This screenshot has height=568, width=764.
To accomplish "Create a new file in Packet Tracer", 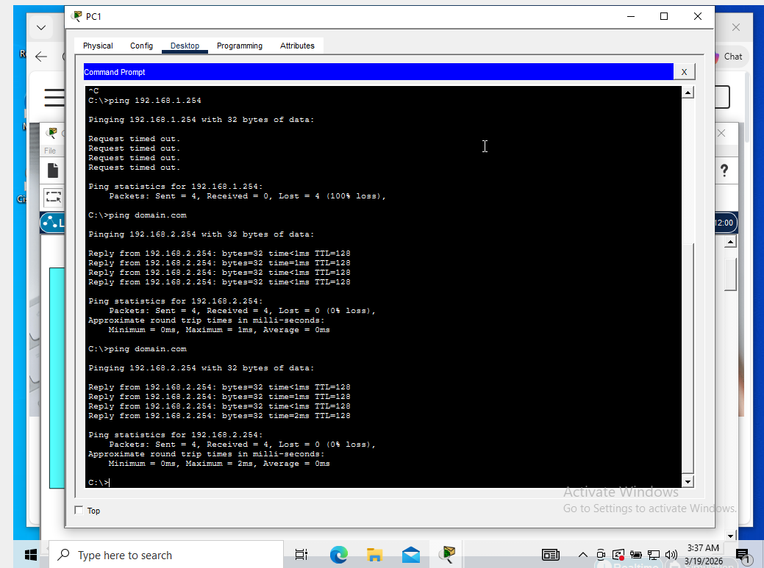I will click(52, 170).
